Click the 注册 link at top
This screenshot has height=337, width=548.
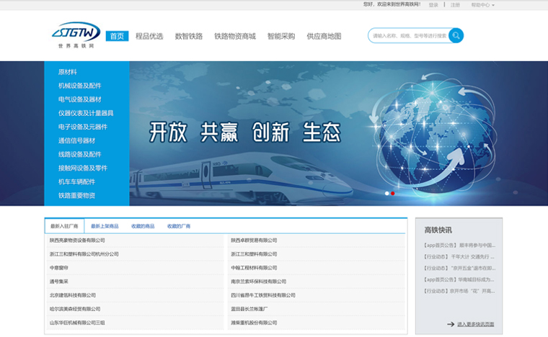455,5
